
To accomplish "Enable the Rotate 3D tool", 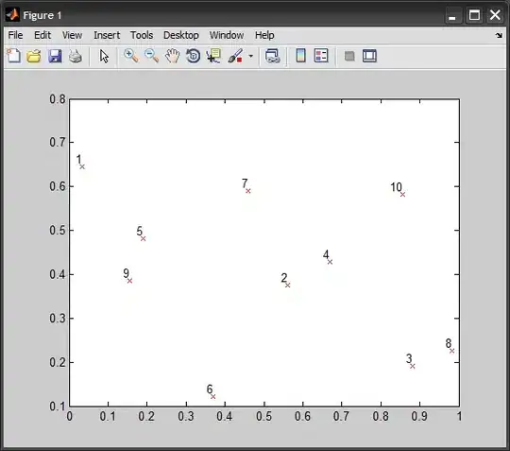I will pyautogui.click(x=193, y=56).
